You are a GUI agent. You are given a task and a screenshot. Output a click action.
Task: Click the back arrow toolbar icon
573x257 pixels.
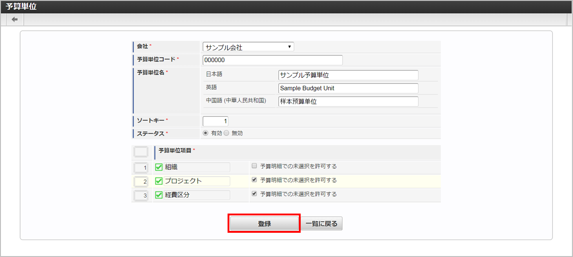point(15,19)
